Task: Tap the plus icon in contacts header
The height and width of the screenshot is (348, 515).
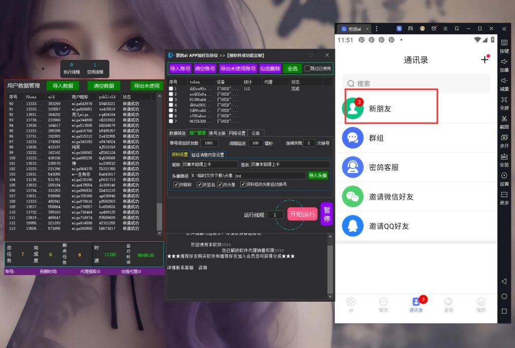Action: coord(484,60)
